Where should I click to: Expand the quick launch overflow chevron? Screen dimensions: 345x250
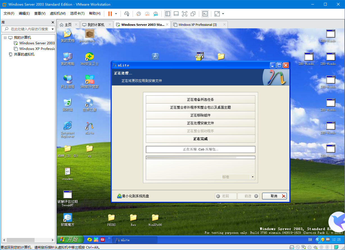109,238
